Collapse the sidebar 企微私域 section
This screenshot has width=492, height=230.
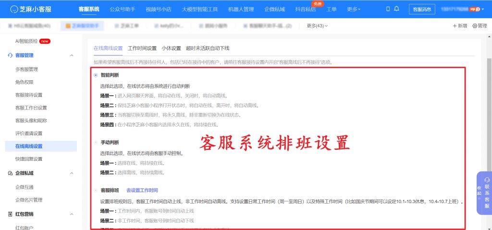pyautogui.click(x=72, y=173)
